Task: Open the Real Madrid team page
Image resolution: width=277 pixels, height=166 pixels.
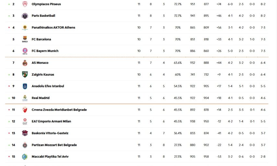Action: (40, 98)
